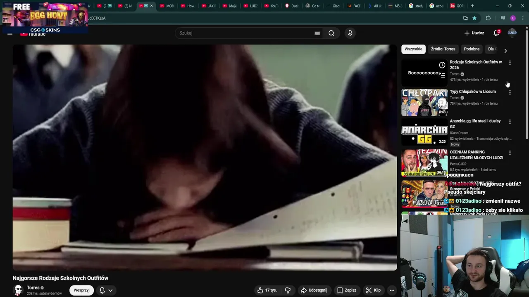Image resolution: width=529 pixels, height=297 pixels.
Task: Select the Wszystkie filter chip
Action: pos(413,49)
